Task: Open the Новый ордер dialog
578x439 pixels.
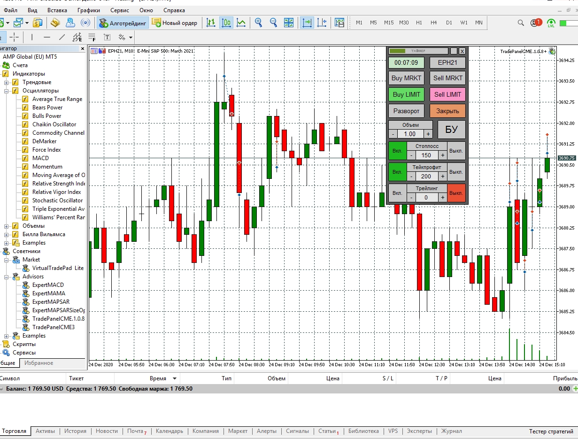Action: 175,23
